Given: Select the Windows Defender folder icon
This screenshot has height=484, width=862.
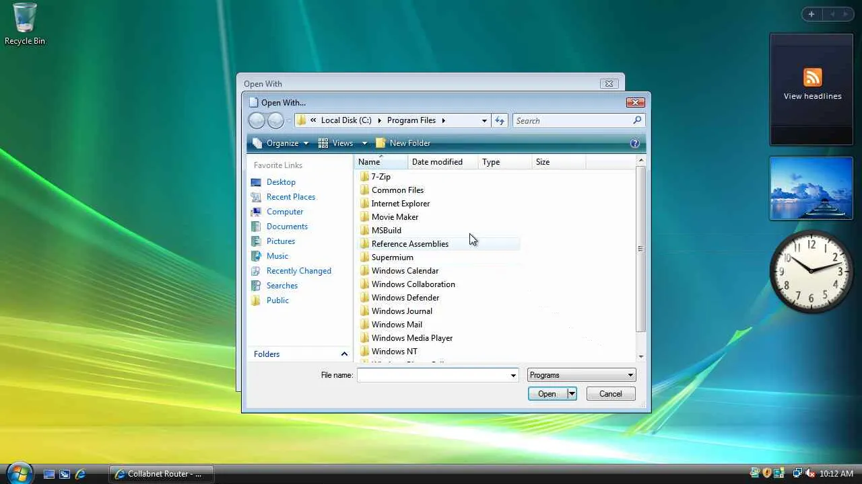Looking at the screenshot, I should point(364,298).
